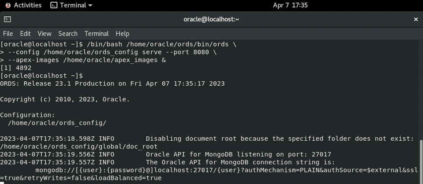Expand the Terminal app menu arrow
The height and width of the screenshot is (184, 423).
click(90, 6)
